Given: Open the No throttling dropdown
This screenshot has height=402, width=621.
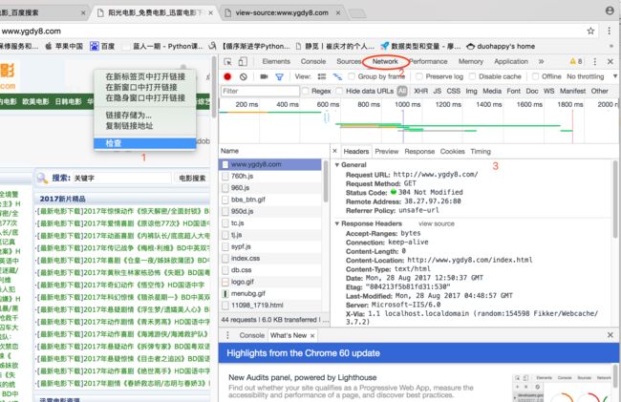Looking at the screenshot, I should [x=591, y=76].
